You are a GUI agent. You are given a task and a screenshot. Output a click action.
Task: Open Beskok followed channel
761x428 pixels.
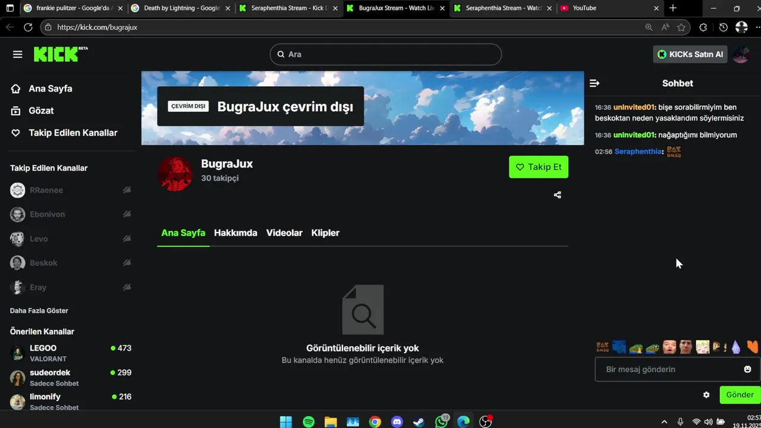point(71,263)
